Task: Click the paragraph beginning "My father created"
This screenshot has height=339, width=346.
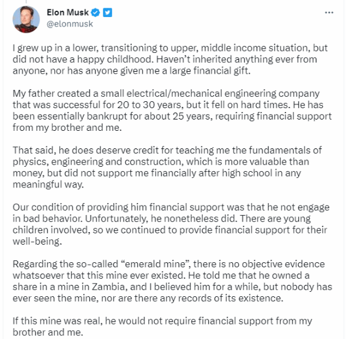Action: click(172, 111)
